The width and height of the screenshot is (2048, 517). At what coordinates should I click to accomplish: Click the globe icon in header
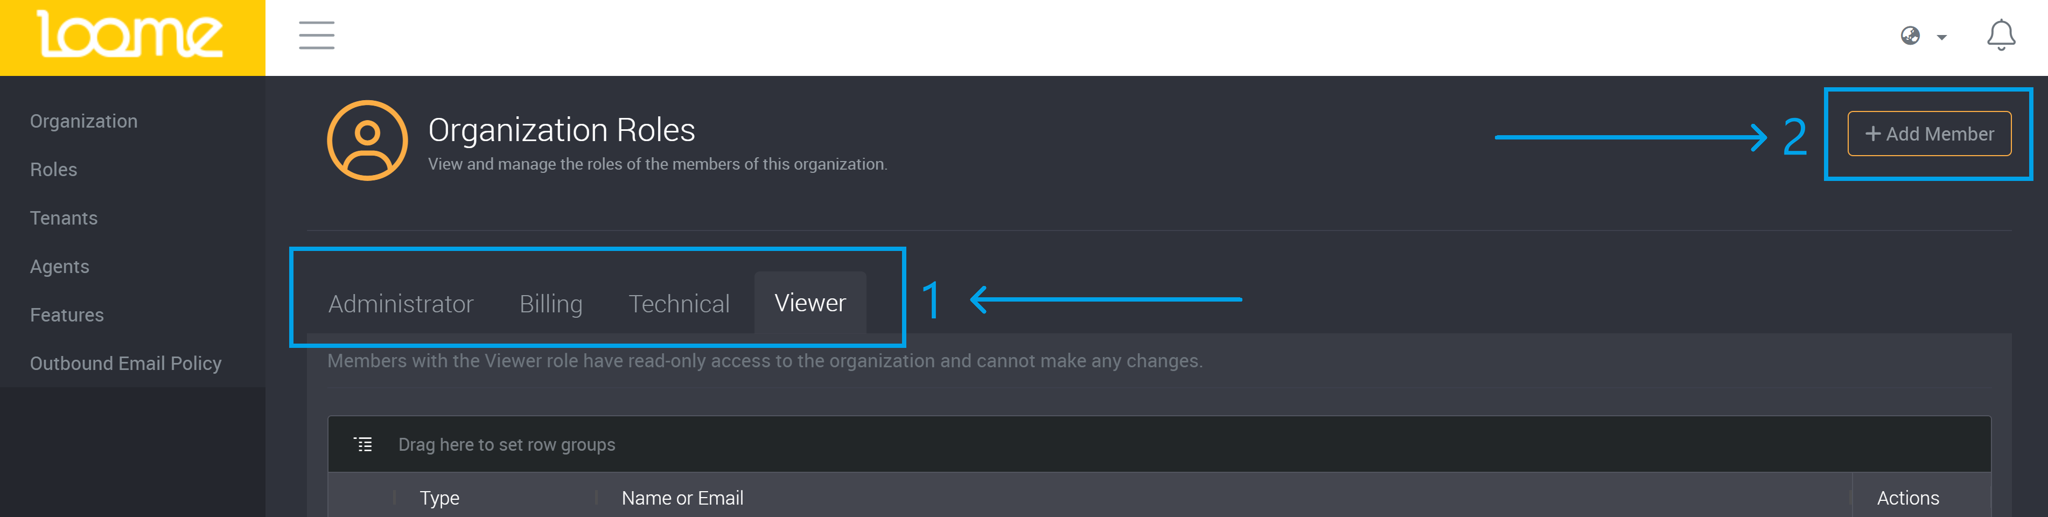coord(1910,36)
